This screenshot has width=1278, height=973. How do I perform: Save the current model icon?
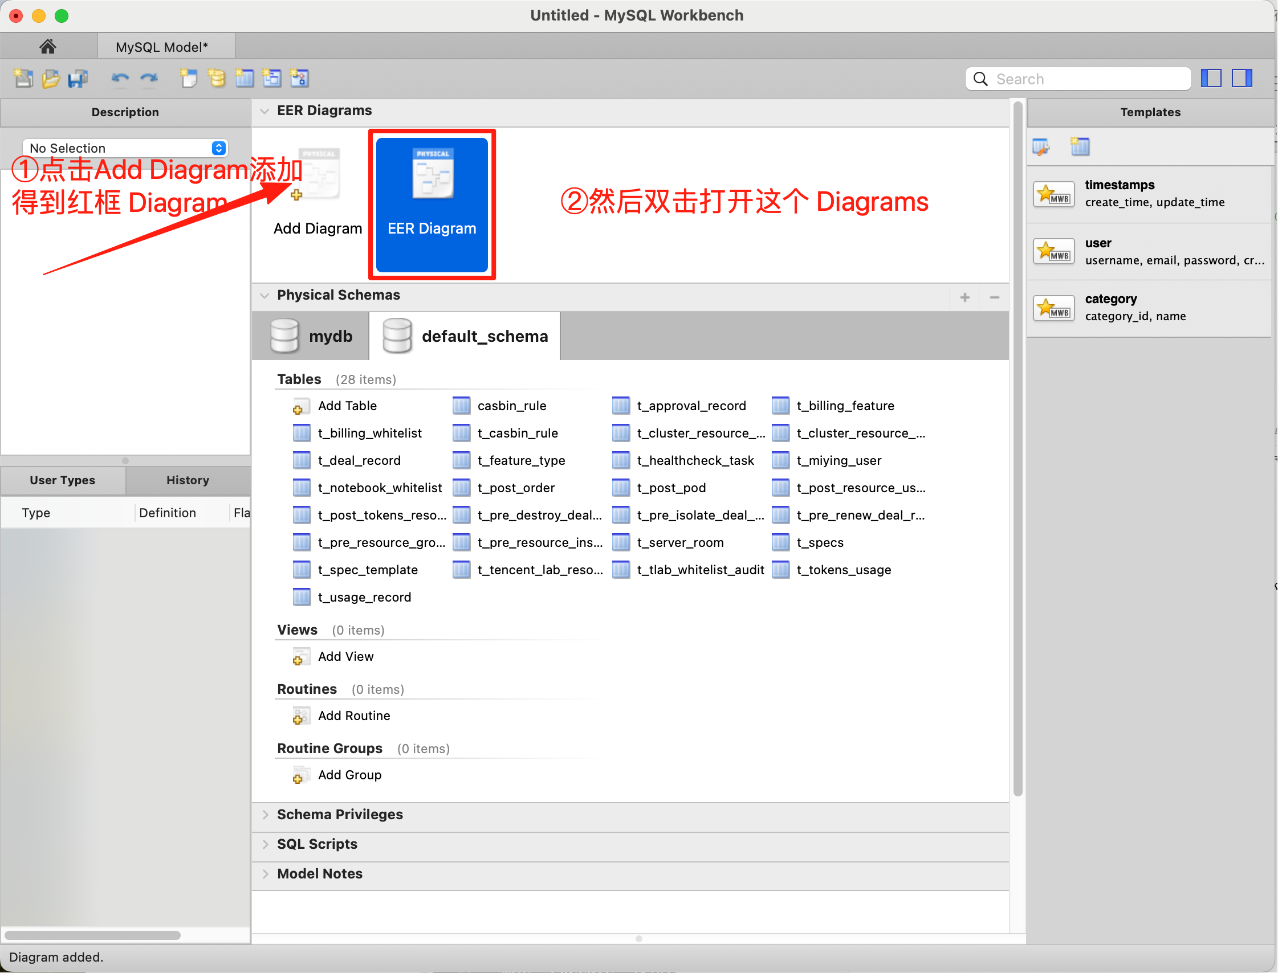tap(78, 78)
